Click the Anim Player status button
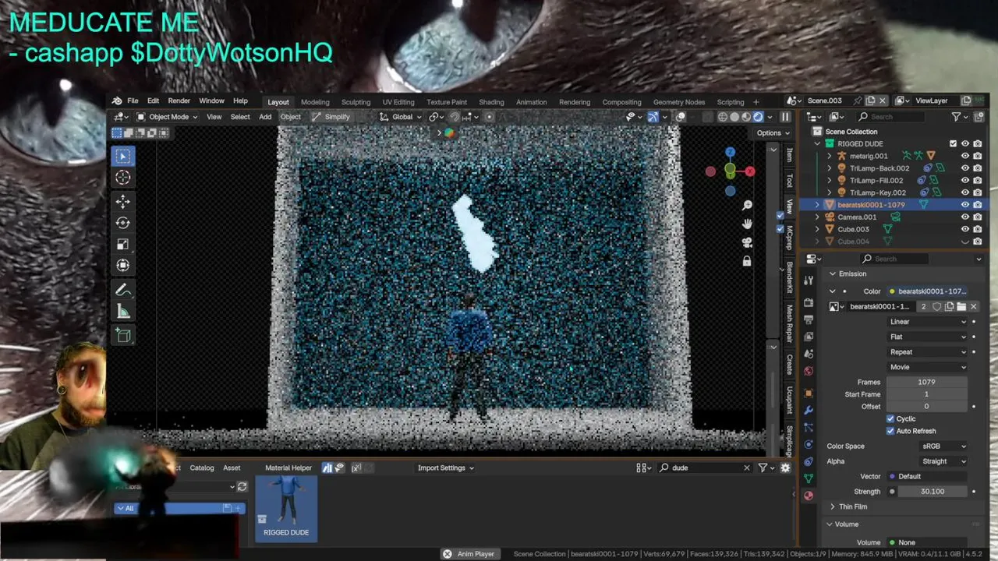Screen dimensions: 998x561 point(469,554)
